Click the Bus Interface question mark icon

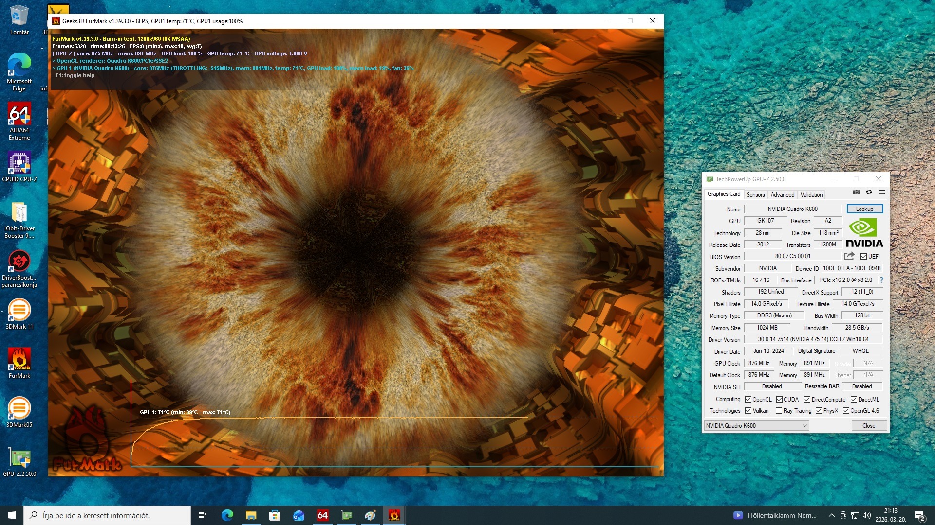pos(881,280)
